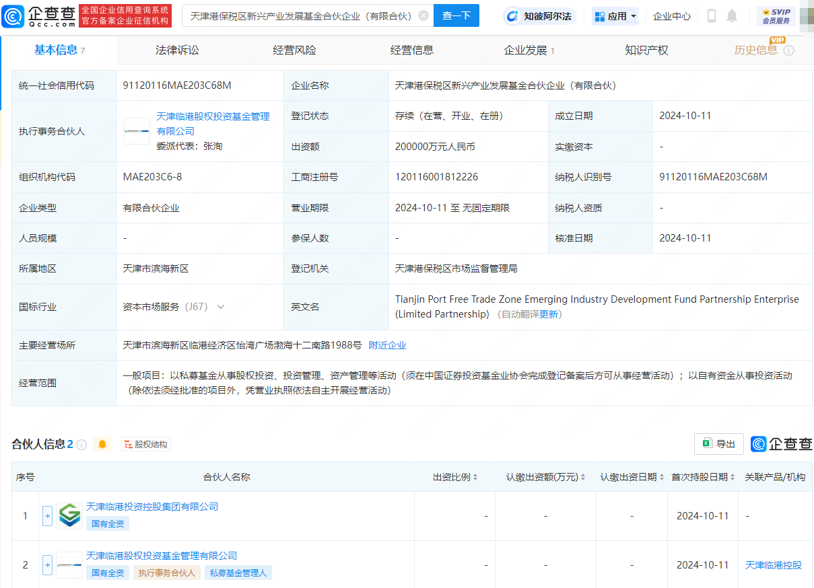The width and height of the screenshot is (814, 588).
Task: Sort by 认缴出资额(万元) column arrows
Action: pos(583,477)
